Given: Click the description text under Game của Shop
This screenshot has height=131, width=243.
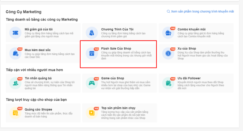Looking at the screenshot, I should pyautogui.click(x=126, y=85).
